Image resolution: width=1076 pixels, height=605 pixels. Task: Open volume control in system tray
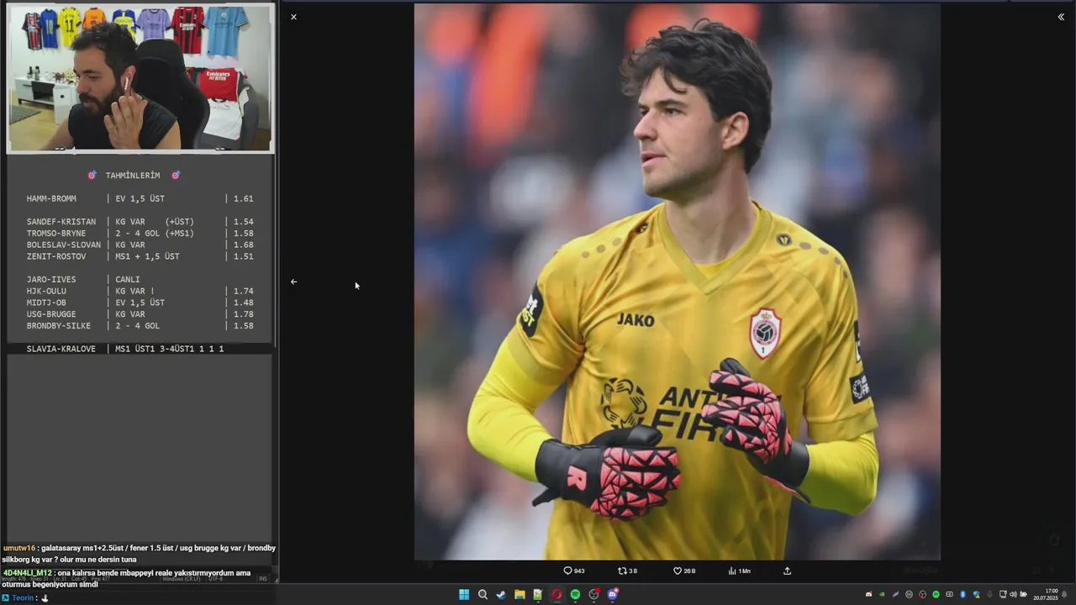1013,595
